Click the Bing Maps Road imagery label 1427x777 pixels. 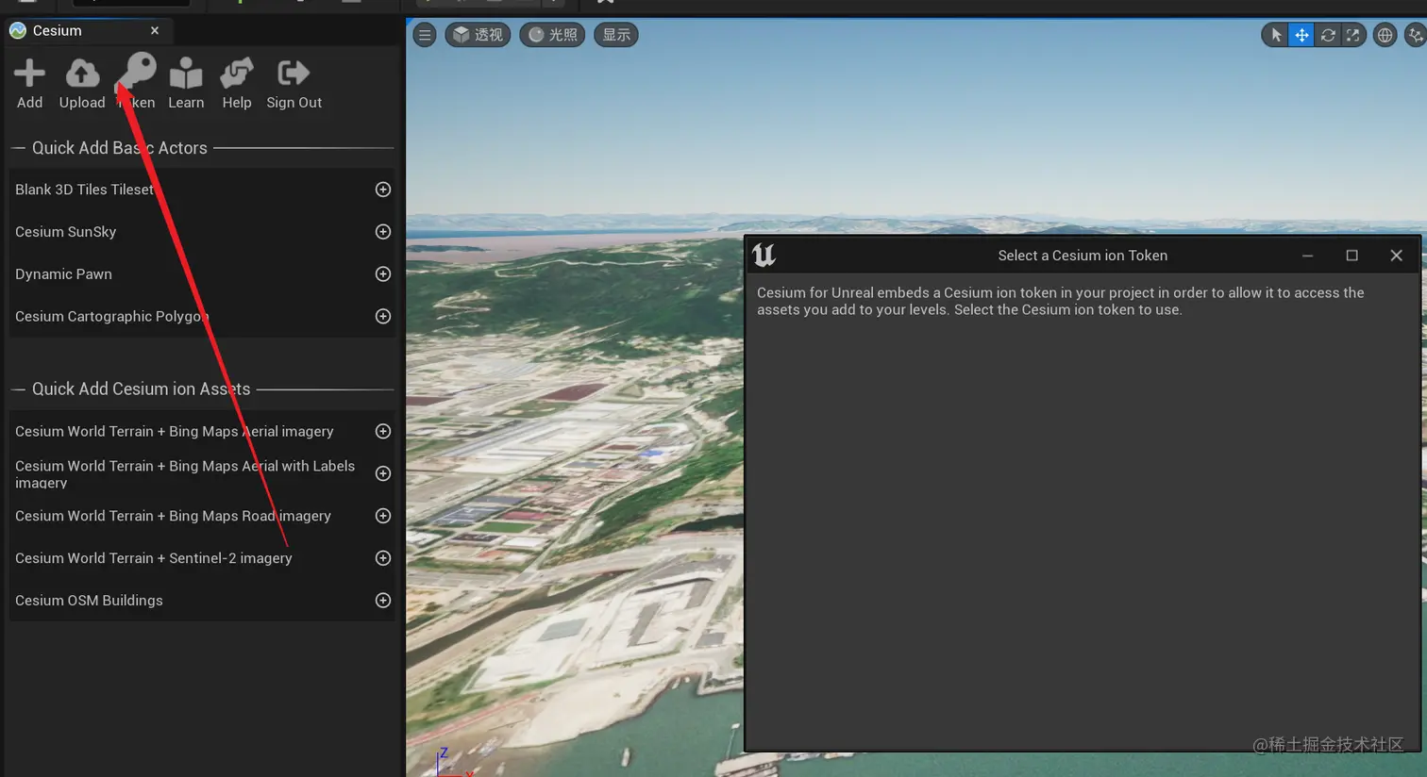173,516
